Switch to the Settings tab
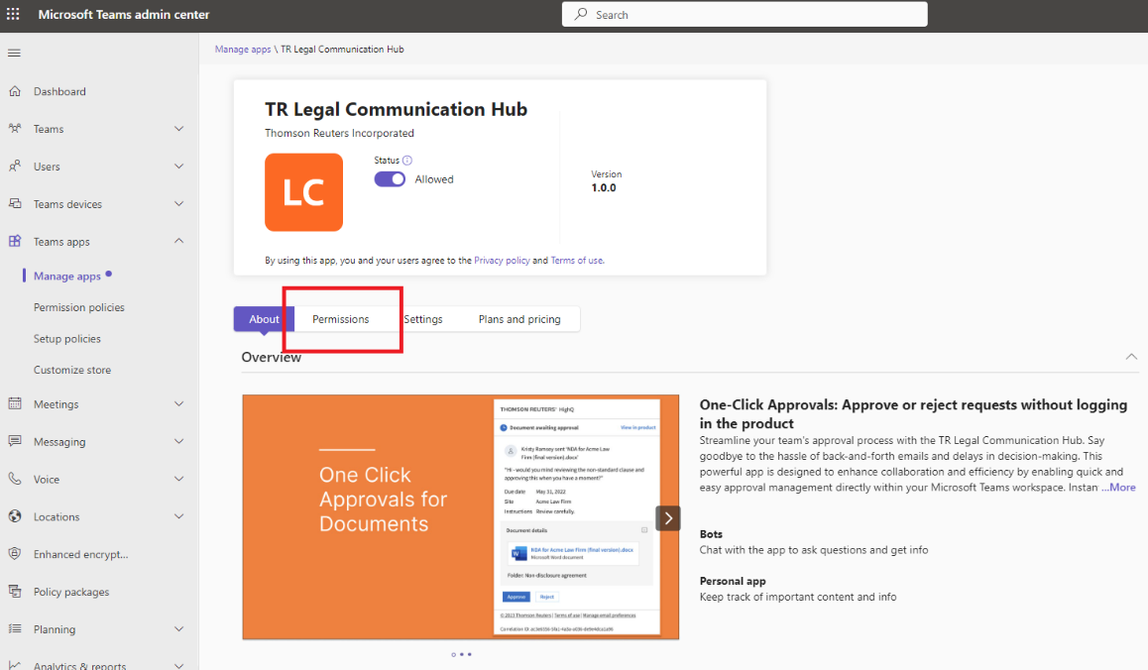The width and height of the screenshot is (1148, 670). (x=423, y=319)
